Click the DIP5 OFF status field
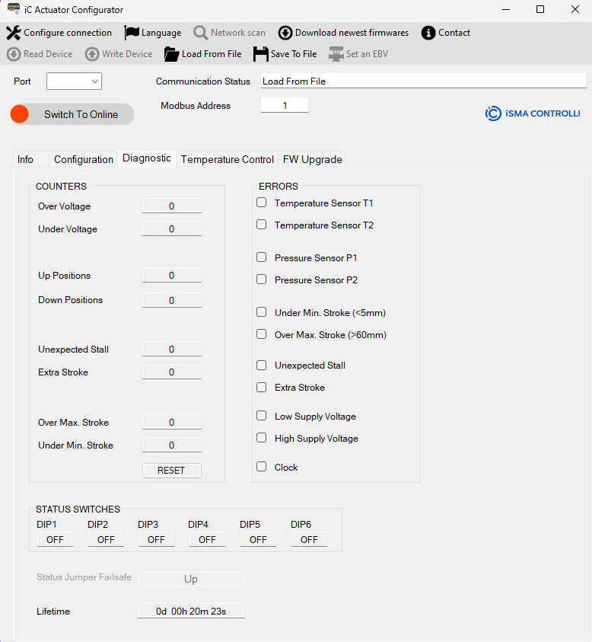The image size is (592, 642). (258, 540)
